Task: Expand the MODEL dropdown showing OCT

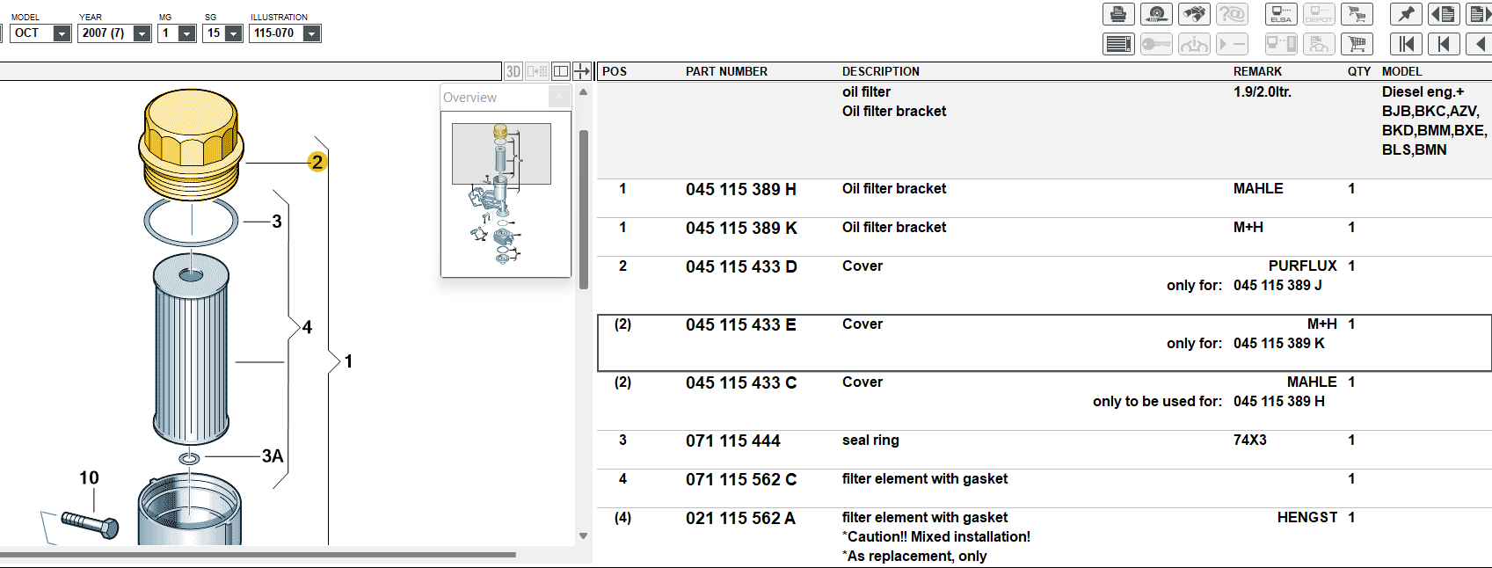Action: pos(62,33)
